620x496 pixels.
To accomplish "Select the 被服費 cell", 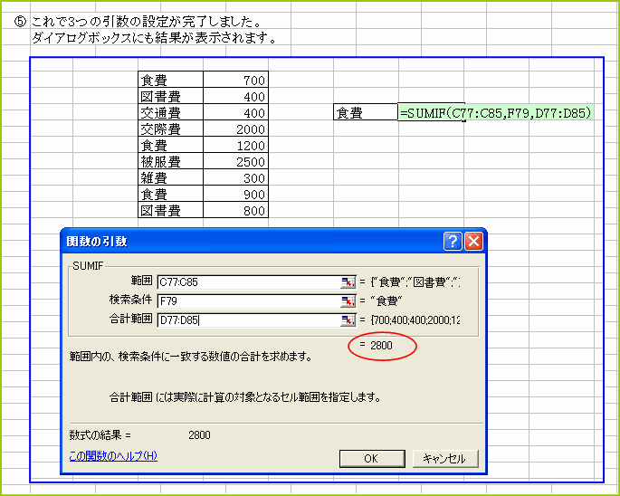I will coord(171,161).
